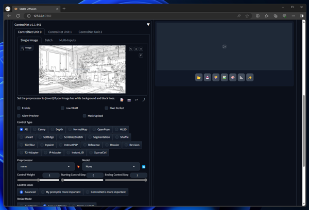Run preprocessor with the red explosion icon

[78, 167]
